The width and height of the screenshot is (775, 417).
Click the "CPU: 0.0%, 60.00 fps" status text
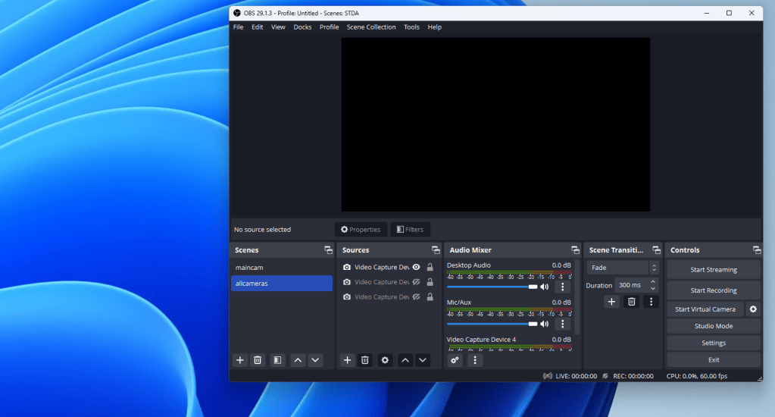(697, 376)
